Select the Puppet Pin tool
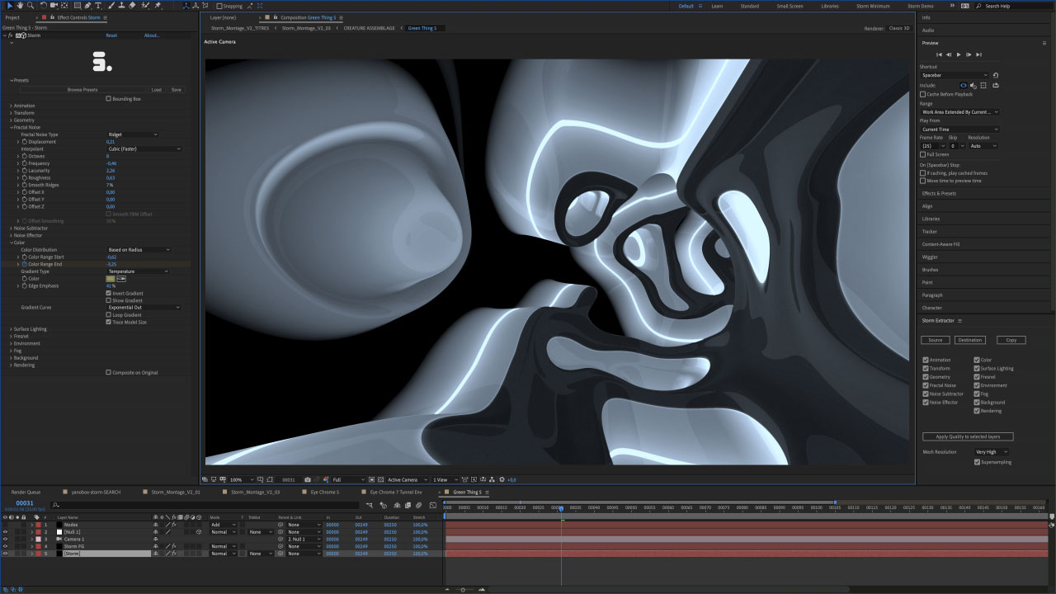The image size is (1056, 594). coord(158,6)
